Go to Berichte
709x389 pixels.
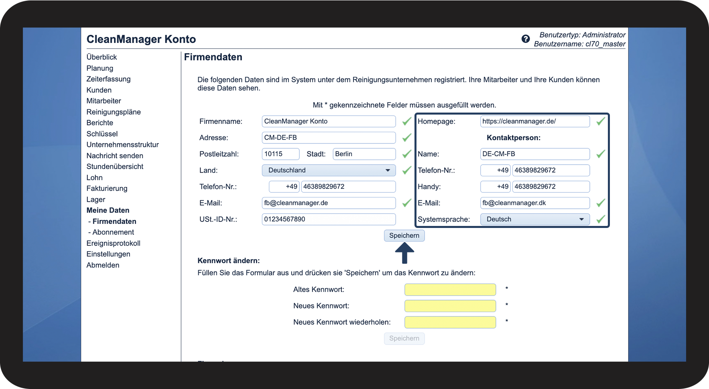(x=100, y=123)
